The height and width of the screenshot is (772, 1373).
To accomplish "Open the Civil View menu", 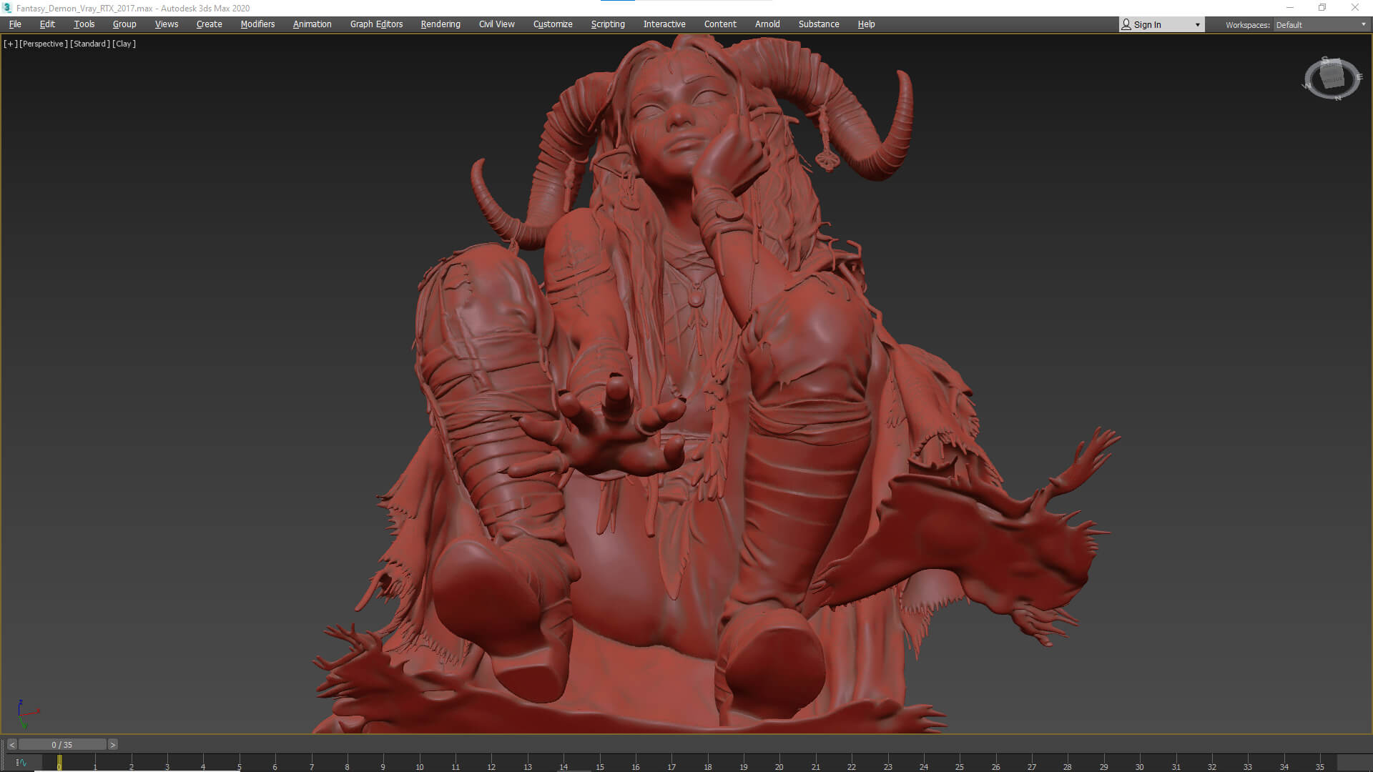I will tap(497, 24).
